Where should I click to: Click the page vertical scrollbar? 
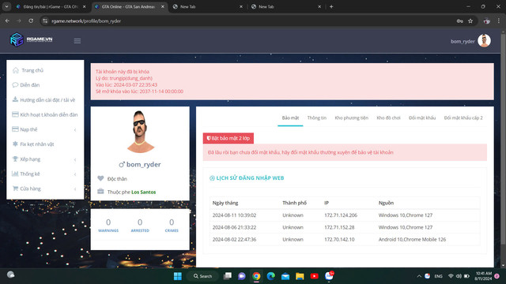[x=503, y=139]
